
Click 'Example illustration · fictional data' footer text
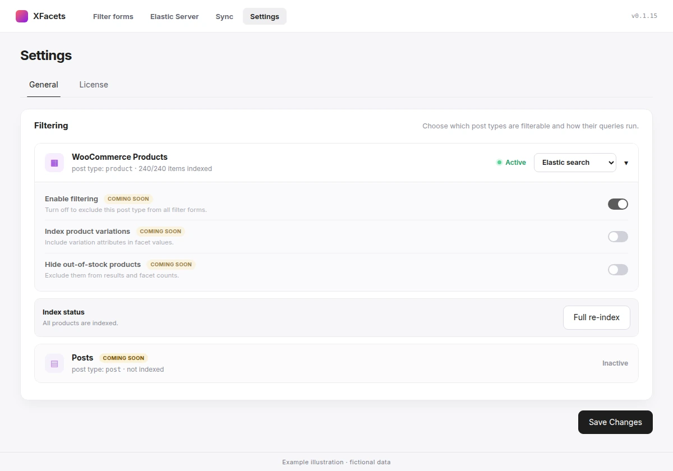point(336,463)
